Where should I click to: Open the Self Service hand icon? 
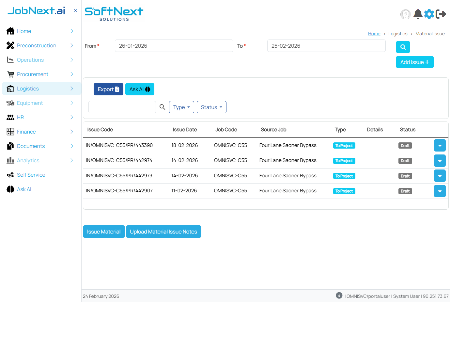(10, 175)
